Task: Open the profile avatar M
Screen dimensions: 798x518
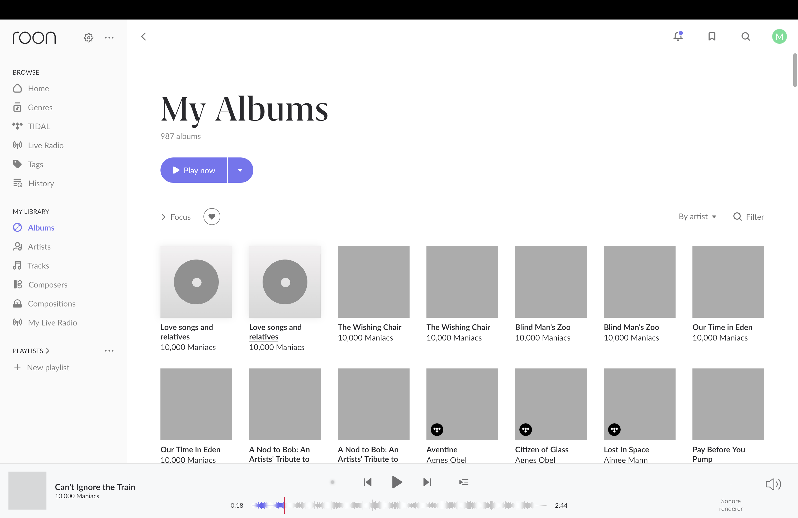Action: tap(779, 36)
